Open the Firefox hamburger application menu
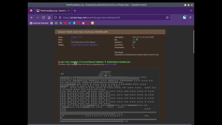This screenshot has width=222, height=125. tap(190, 18)
